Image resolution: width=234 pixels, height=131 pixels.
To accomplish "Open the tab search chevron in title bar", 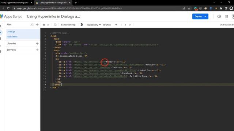I will pos(214,3).
